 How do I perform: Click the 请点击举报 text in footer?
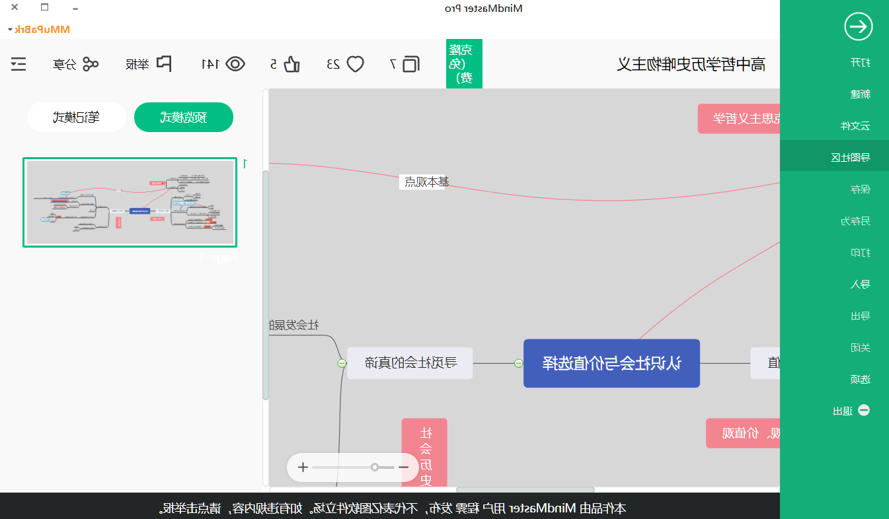click(192, 508)
